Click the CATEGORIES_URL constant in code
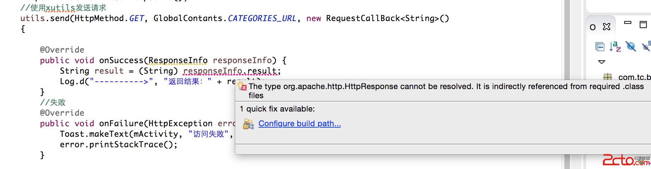This screenshot has width=651, height=169. [262, 18]
